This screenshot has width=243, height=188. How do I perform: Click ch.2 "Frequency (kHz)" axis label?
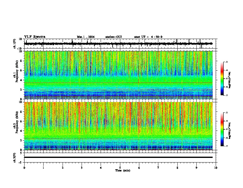click(17, 122)
